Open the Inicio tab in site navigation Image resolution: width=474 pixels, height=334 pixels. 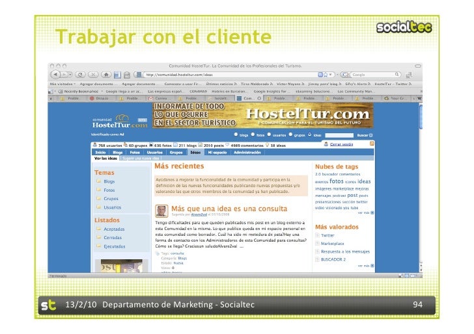coord(100,152)
